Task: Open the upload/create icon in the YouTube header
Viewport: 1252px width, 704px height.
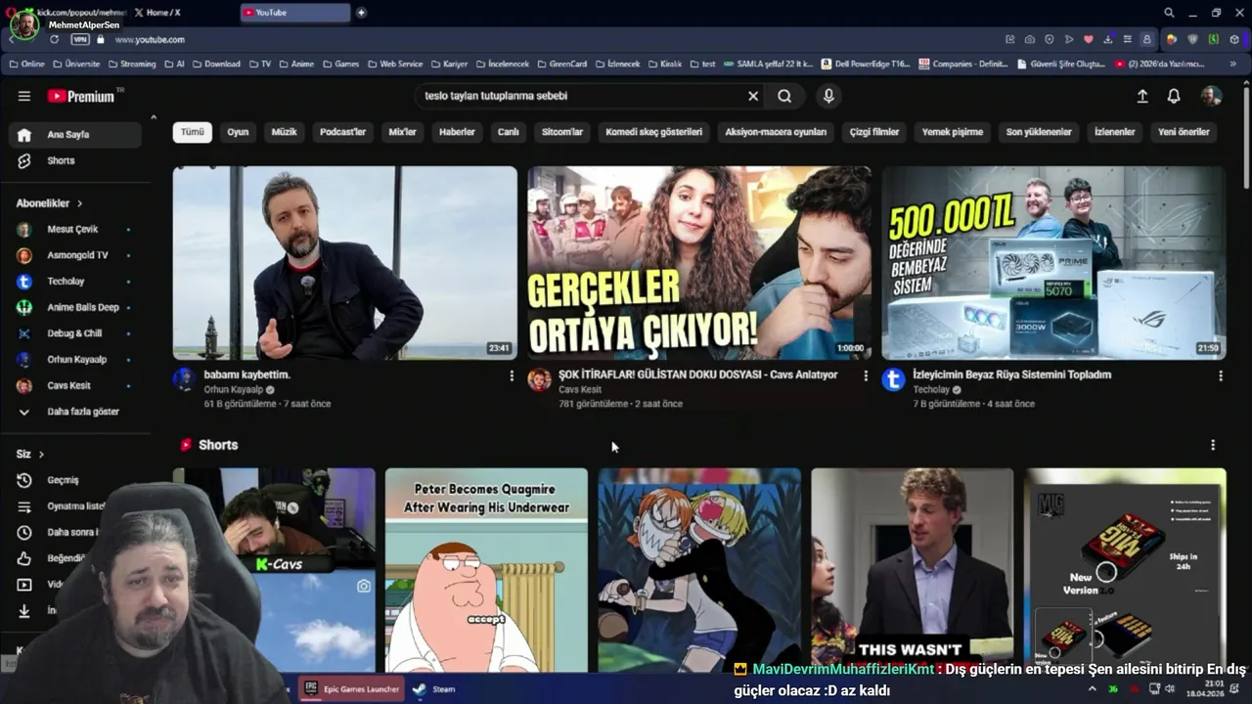Action: [x=1141, y=96]
